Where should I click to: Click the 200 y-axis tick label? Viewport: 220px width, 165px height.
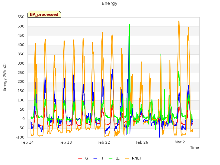(21, 82)
